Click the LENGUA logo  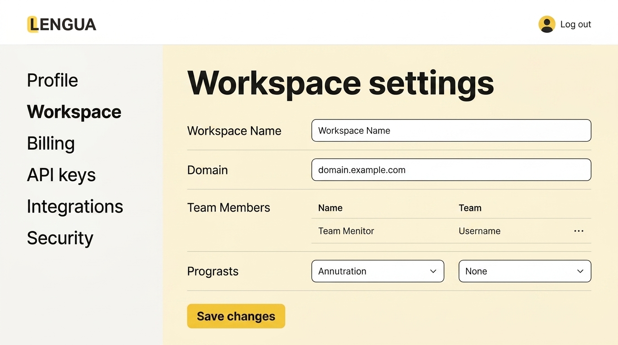coord(62,24)
